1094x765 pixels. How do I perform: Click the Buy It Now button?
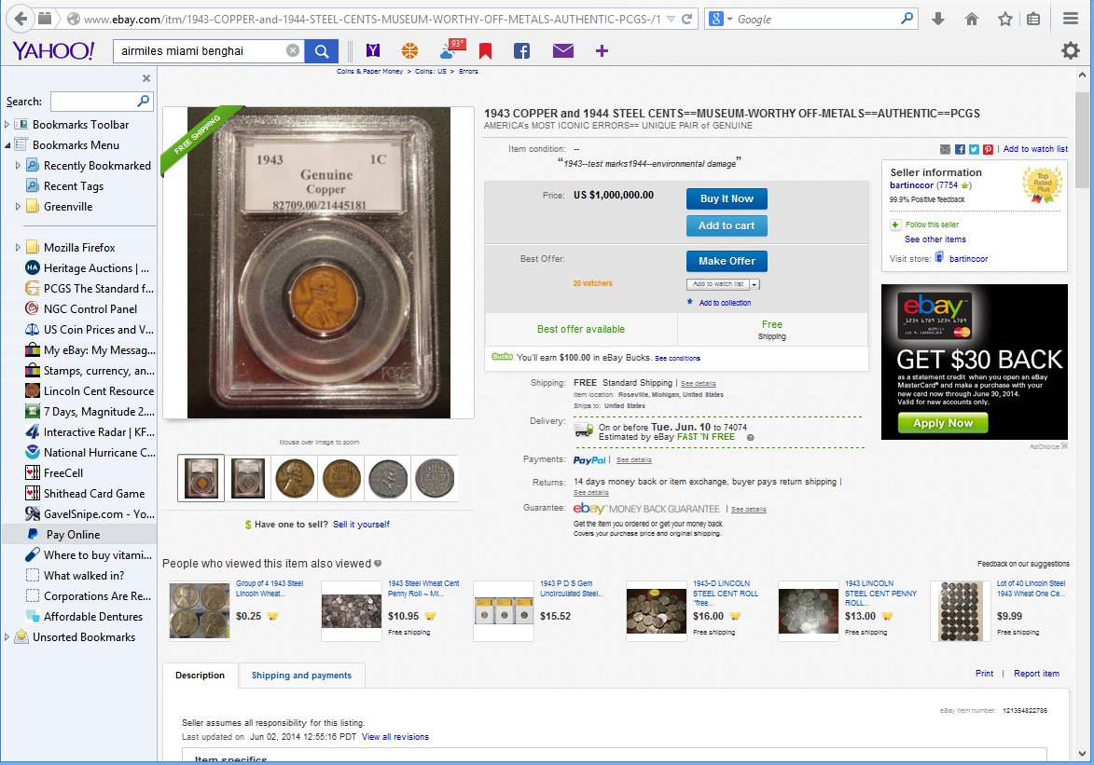[x=727, y=198]
